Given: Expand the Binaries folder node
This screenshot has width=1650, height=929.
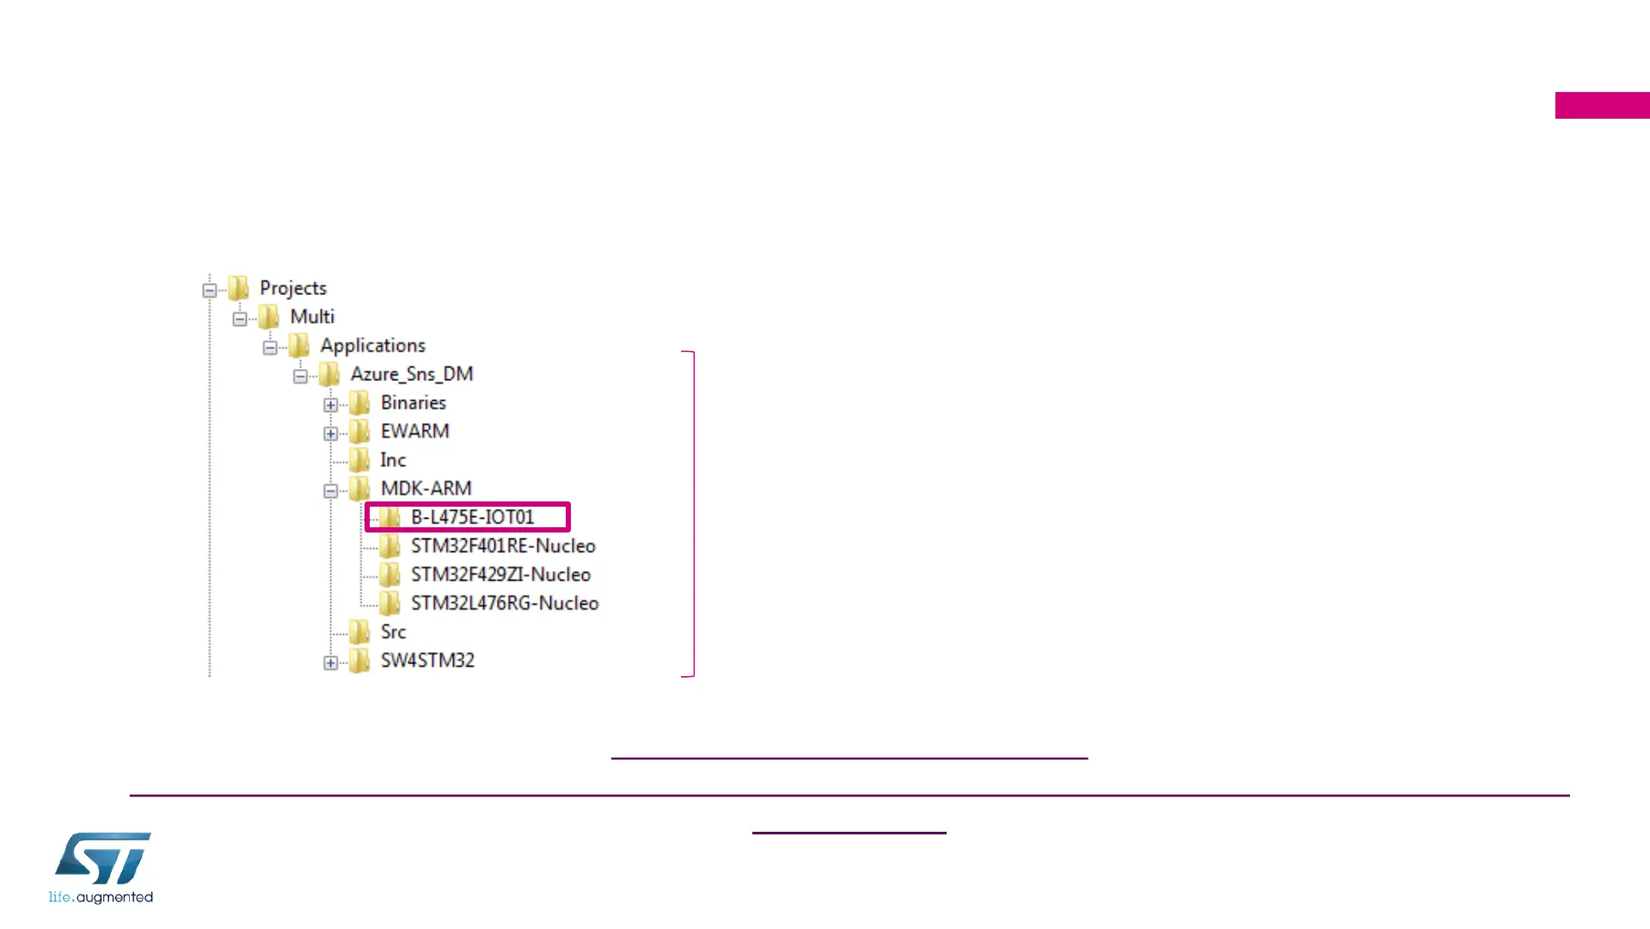Looking at the screenshot, I should tap(330, 405).
